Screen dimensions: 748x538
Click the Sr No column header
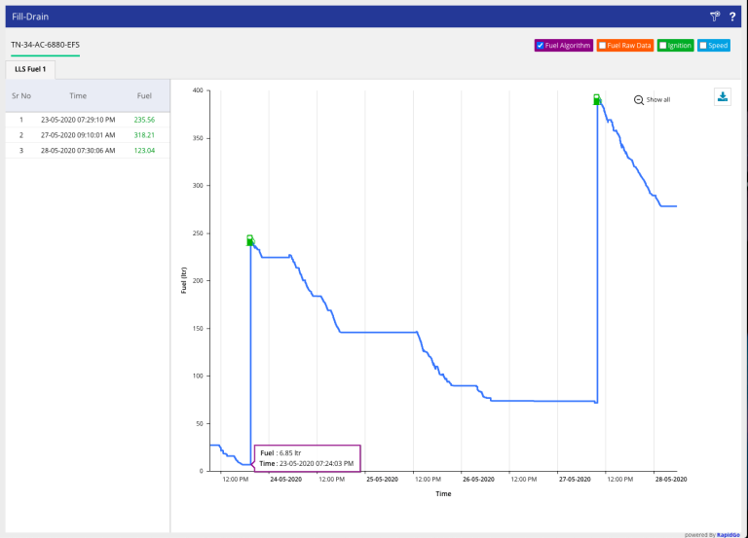click(x=21, y=96)
